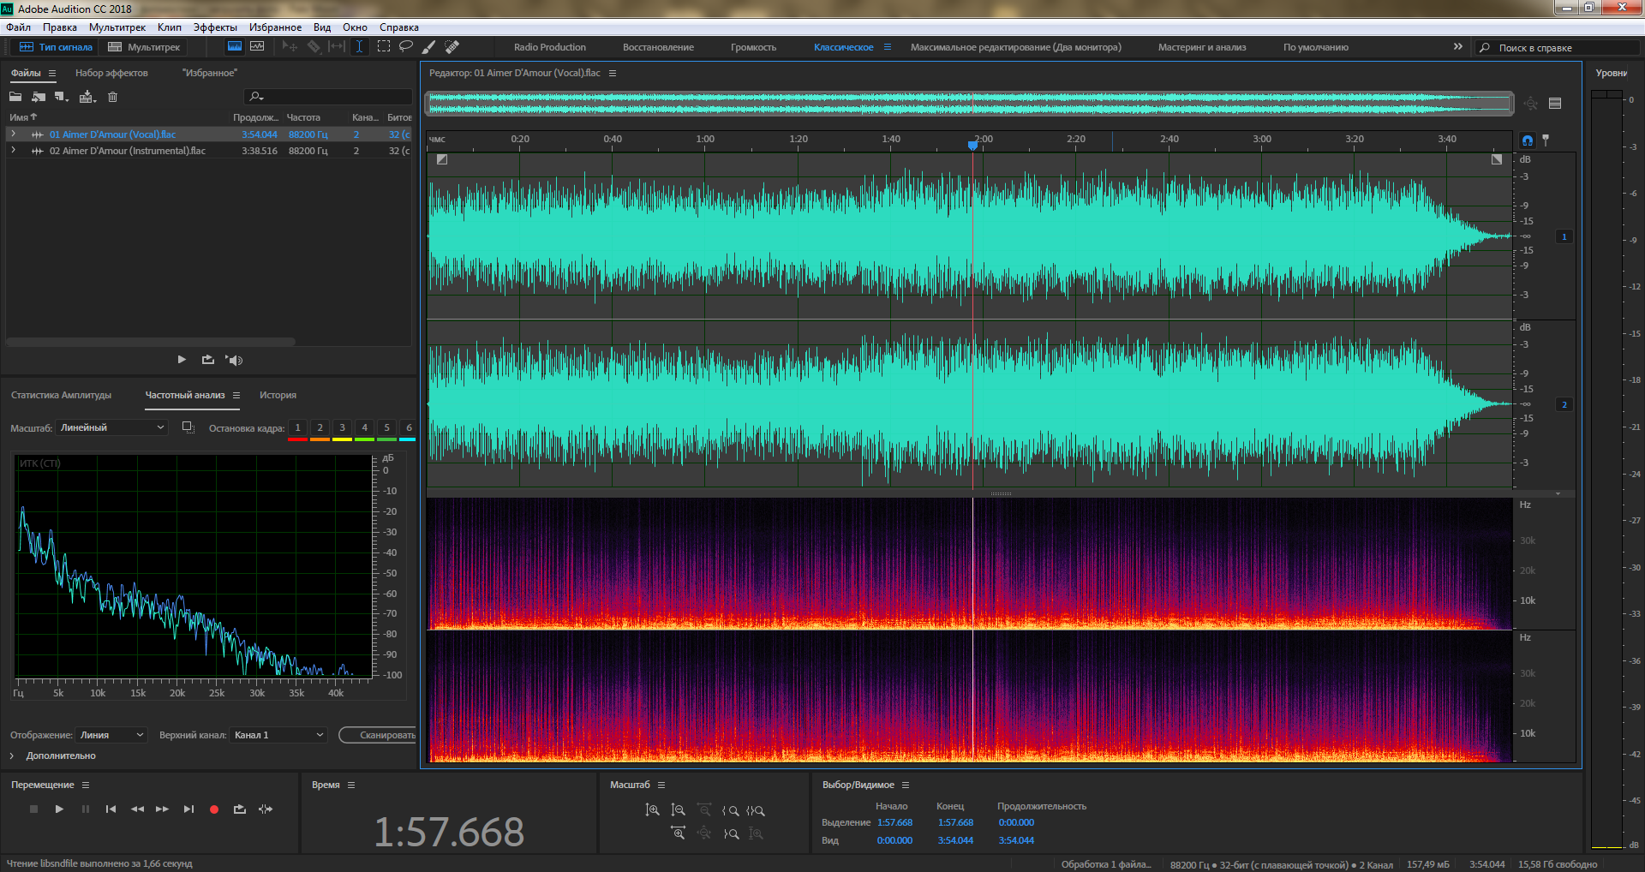Toggle Spectral Frequency Display button
Viewport: 1645px width, 872px height.
[x=234, y=47]
